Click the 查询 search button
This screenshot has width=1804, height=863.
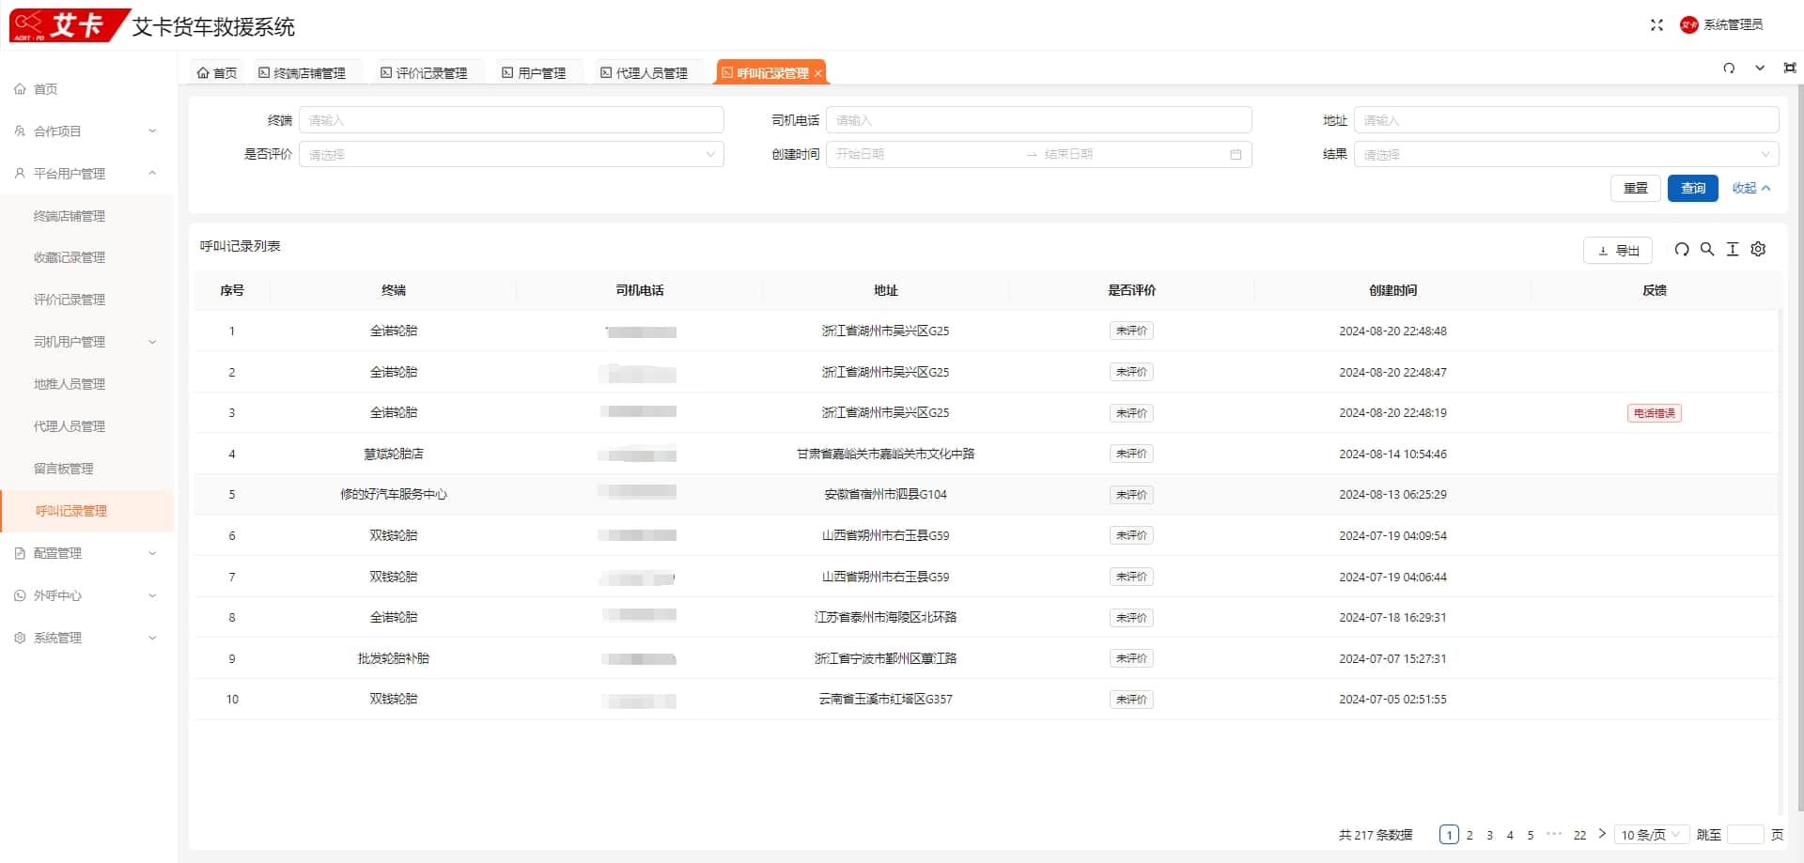coord(1693,189)
